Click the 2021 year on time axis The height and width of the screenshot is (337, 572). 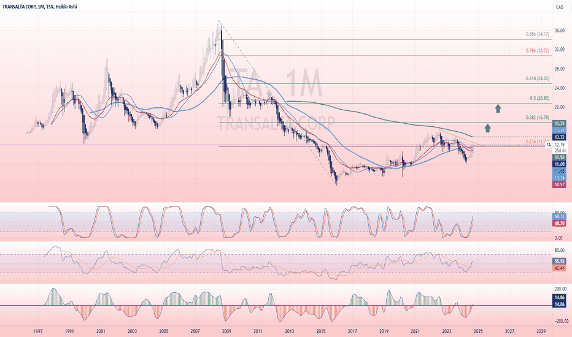click(x=415, y=331)
